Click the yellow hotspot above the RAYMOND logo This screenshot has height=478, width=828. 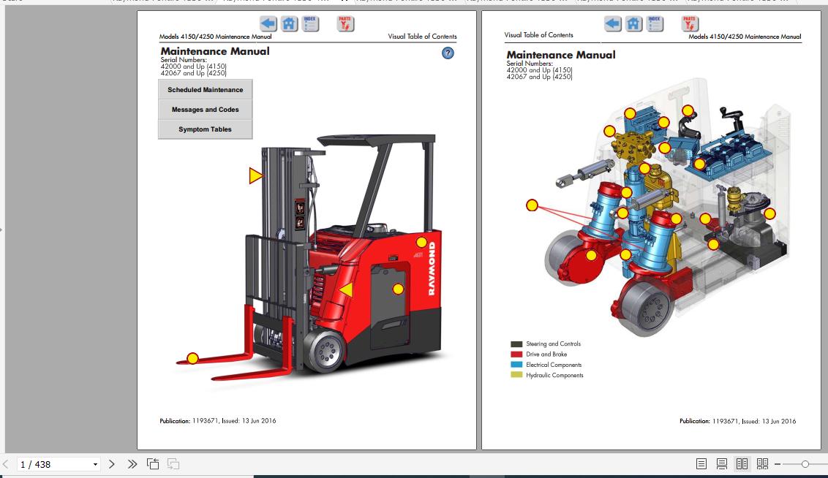(x=421, y=242)
